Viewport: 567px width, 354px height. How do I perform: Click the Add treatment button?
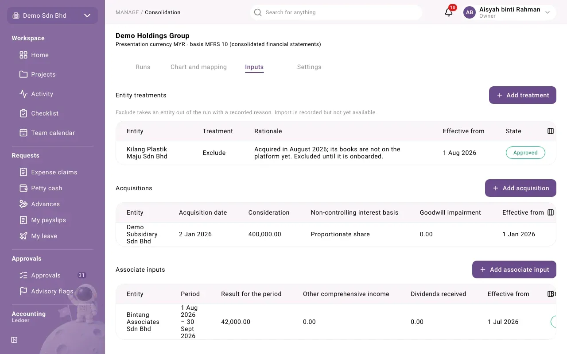tap(523, 95)
